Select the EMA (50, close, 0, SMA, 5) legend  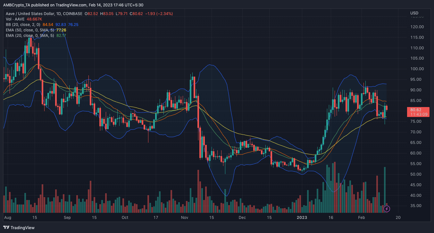coord(30,30)
